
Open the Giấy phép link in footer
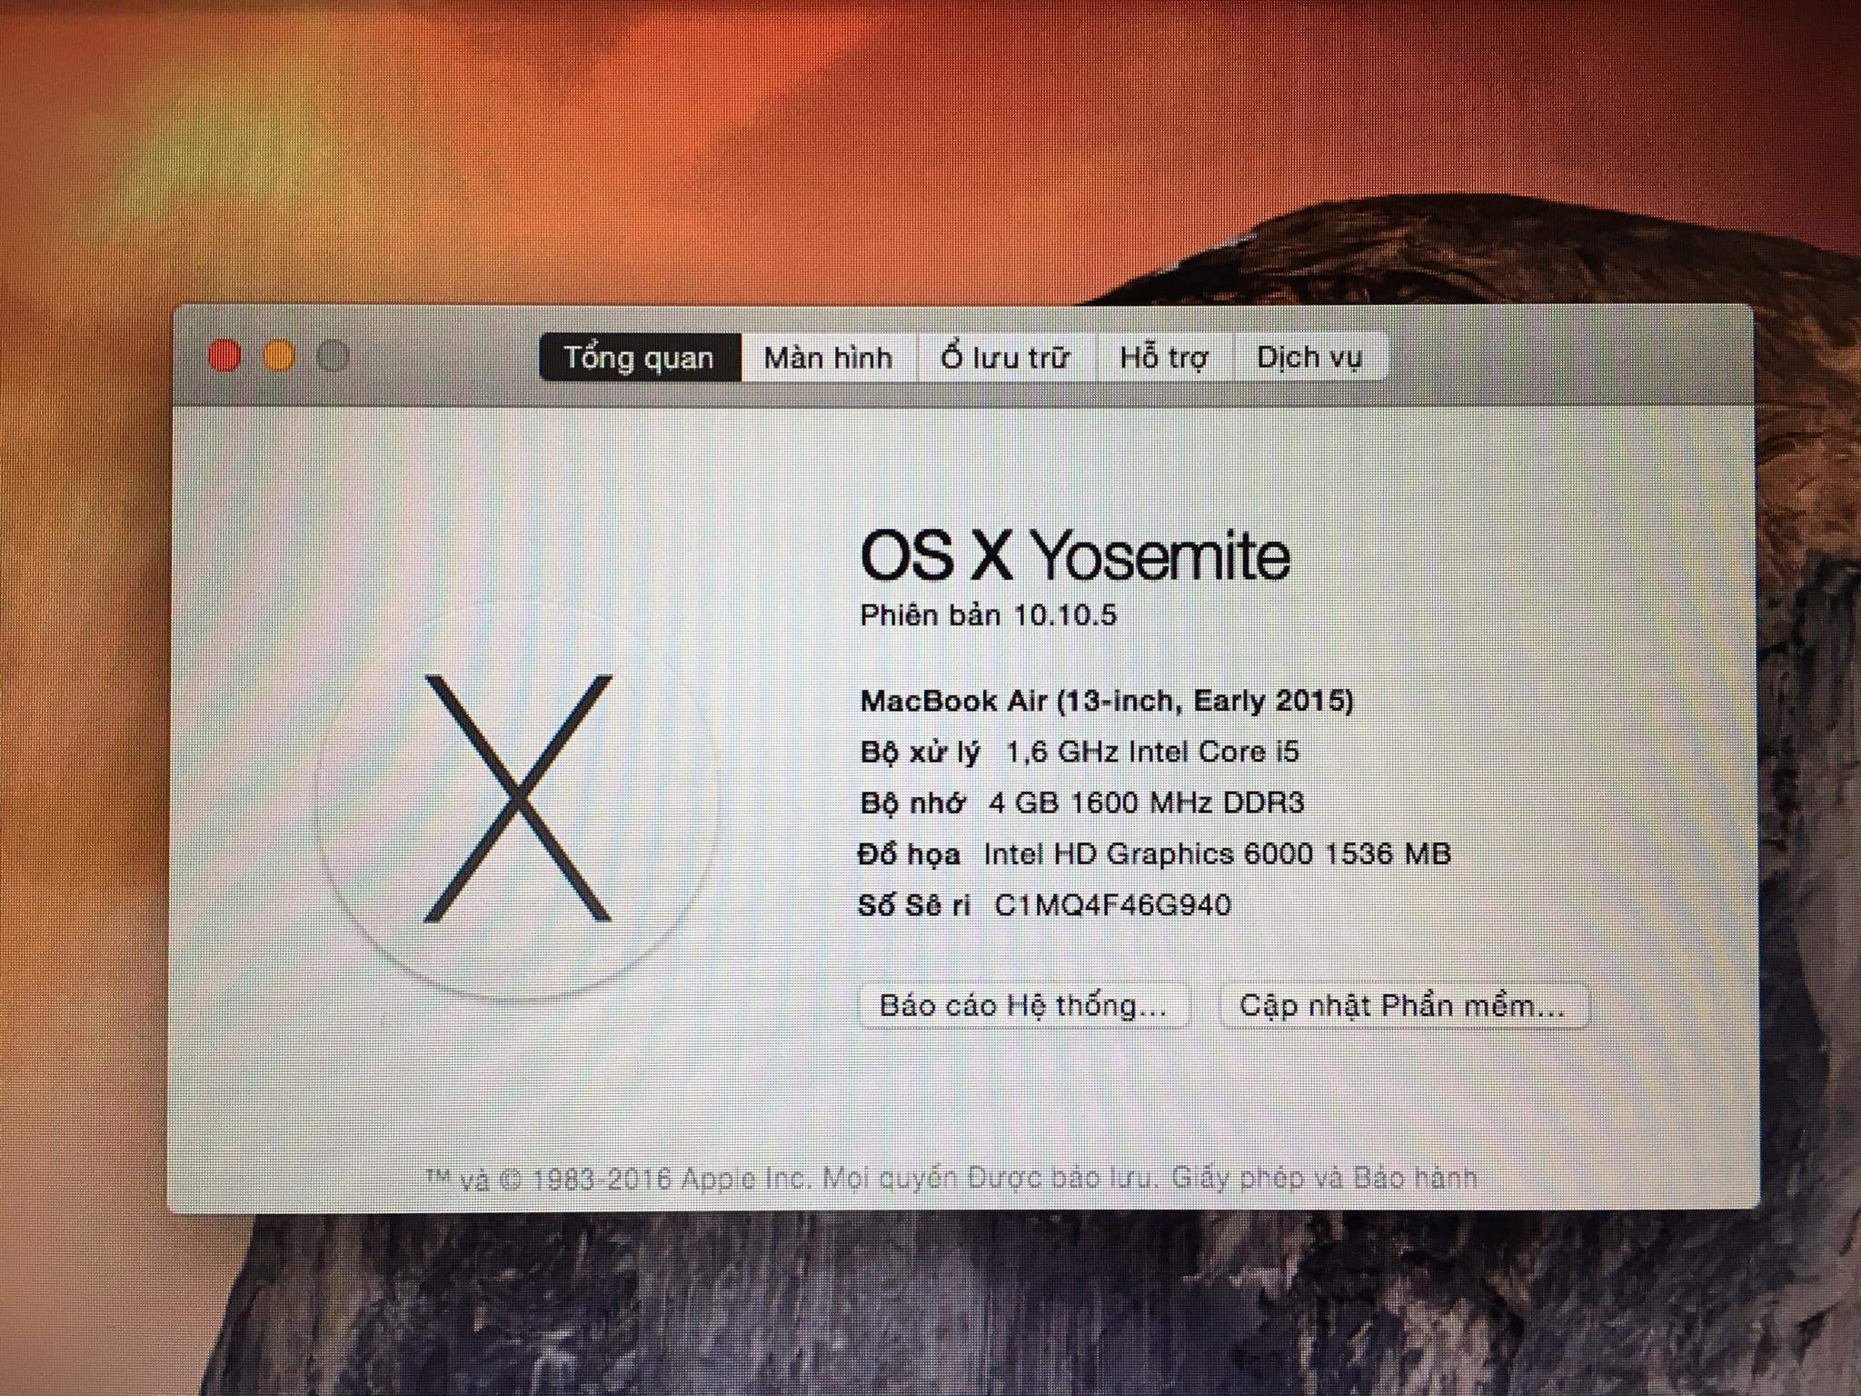coord(1240,1178)
